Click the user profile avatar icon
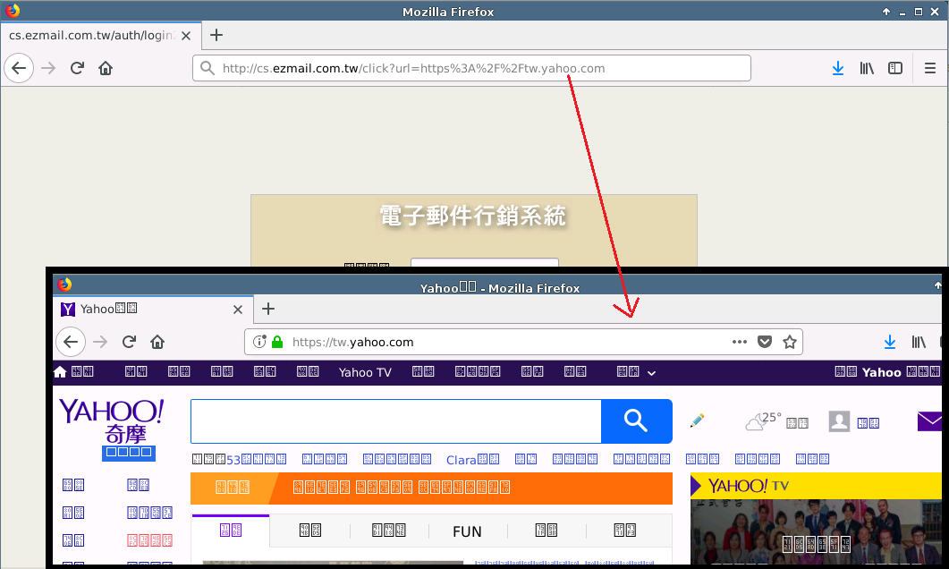This screenshot has width=949, height=569. (840, 421)
